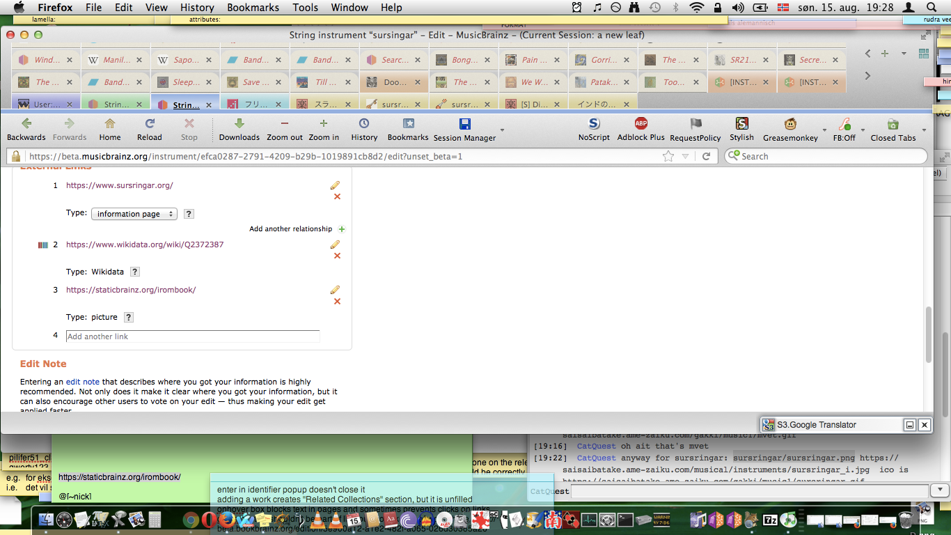This screenshot has height=535, width=951.
Task: Open the Stylish toolbar icon
Action: tap(741, 130)
